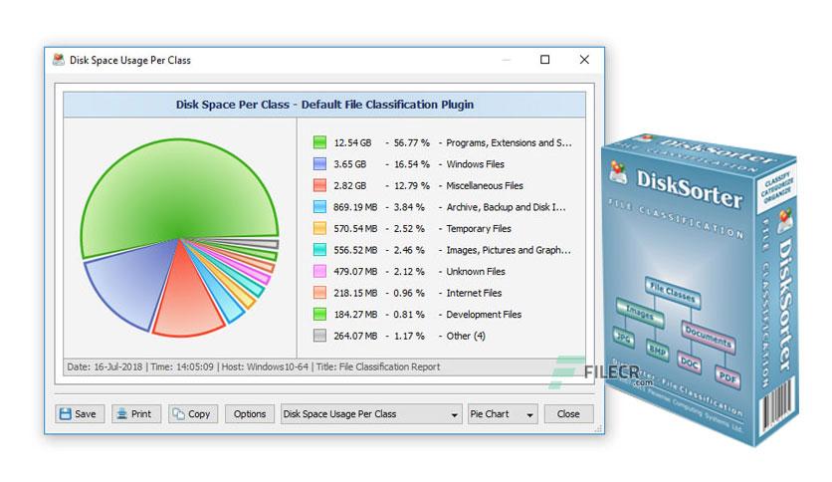Click the green Programs legend swatch

pyautogui.click(x=319, y=142)
